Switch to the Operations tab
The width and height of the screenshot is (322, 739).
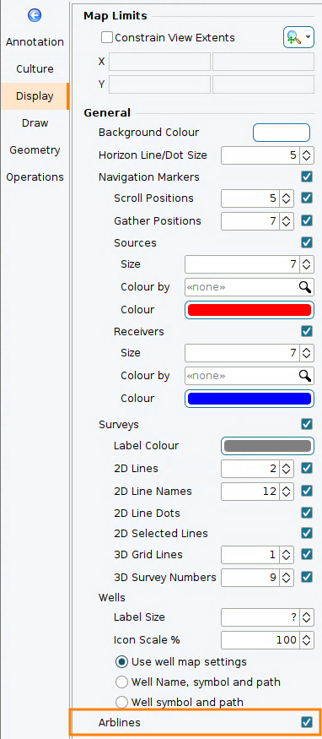35,177
